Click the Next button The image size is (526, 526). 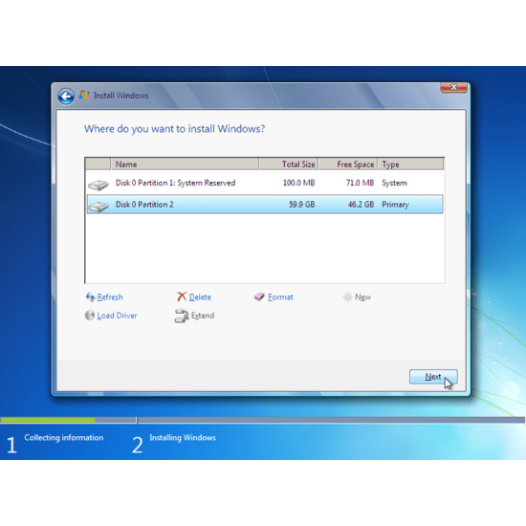coord(433,377)
